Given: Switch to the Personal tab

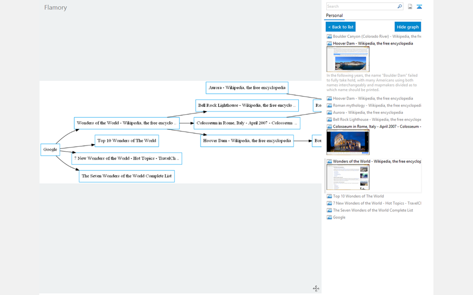Looking at the screenshot, I should (334, 15).
